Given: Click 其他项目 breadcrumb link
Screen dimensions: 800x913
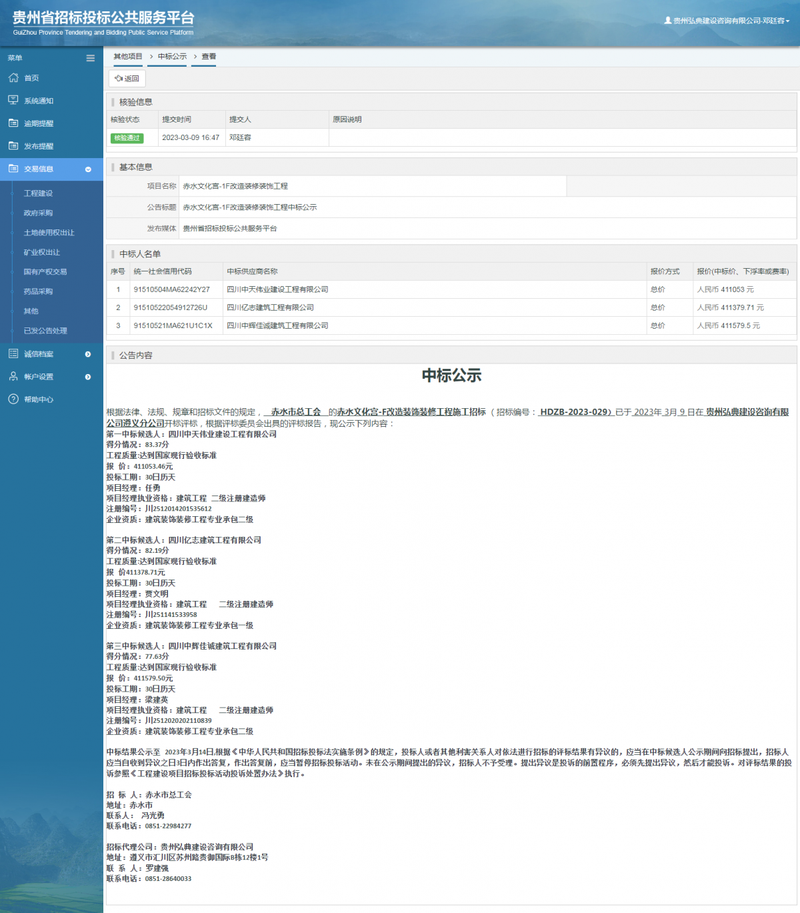Looking at the screenshot, I should (128, 57).
